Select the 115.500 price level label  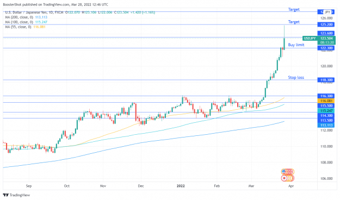[x=326, y=106]
